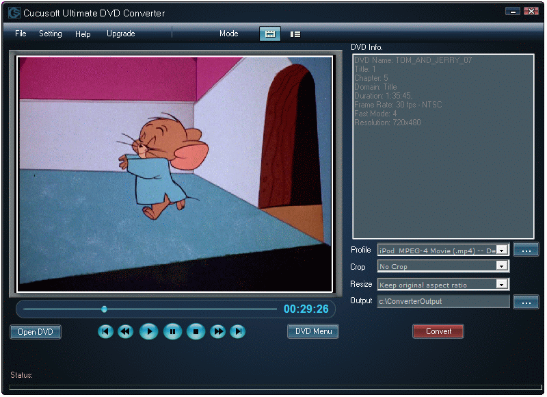Click the DVD Name TOM_AND_JERRY_07 line
The width and height of the screenshot is (547, 397).
(413, 60)
